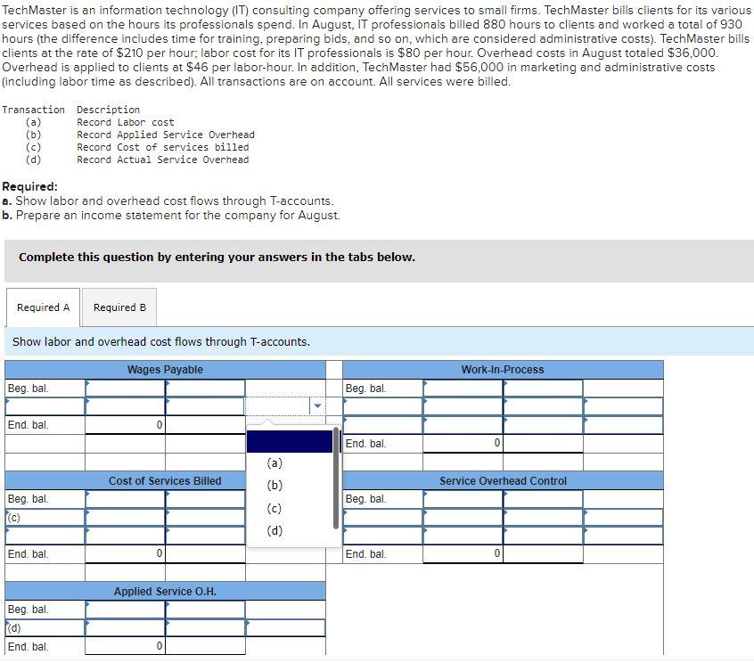Click Cost of Services Billed Beg. bal. debit field
The image size is (754, 663).
pyautogui.click(x=125, y=499)
